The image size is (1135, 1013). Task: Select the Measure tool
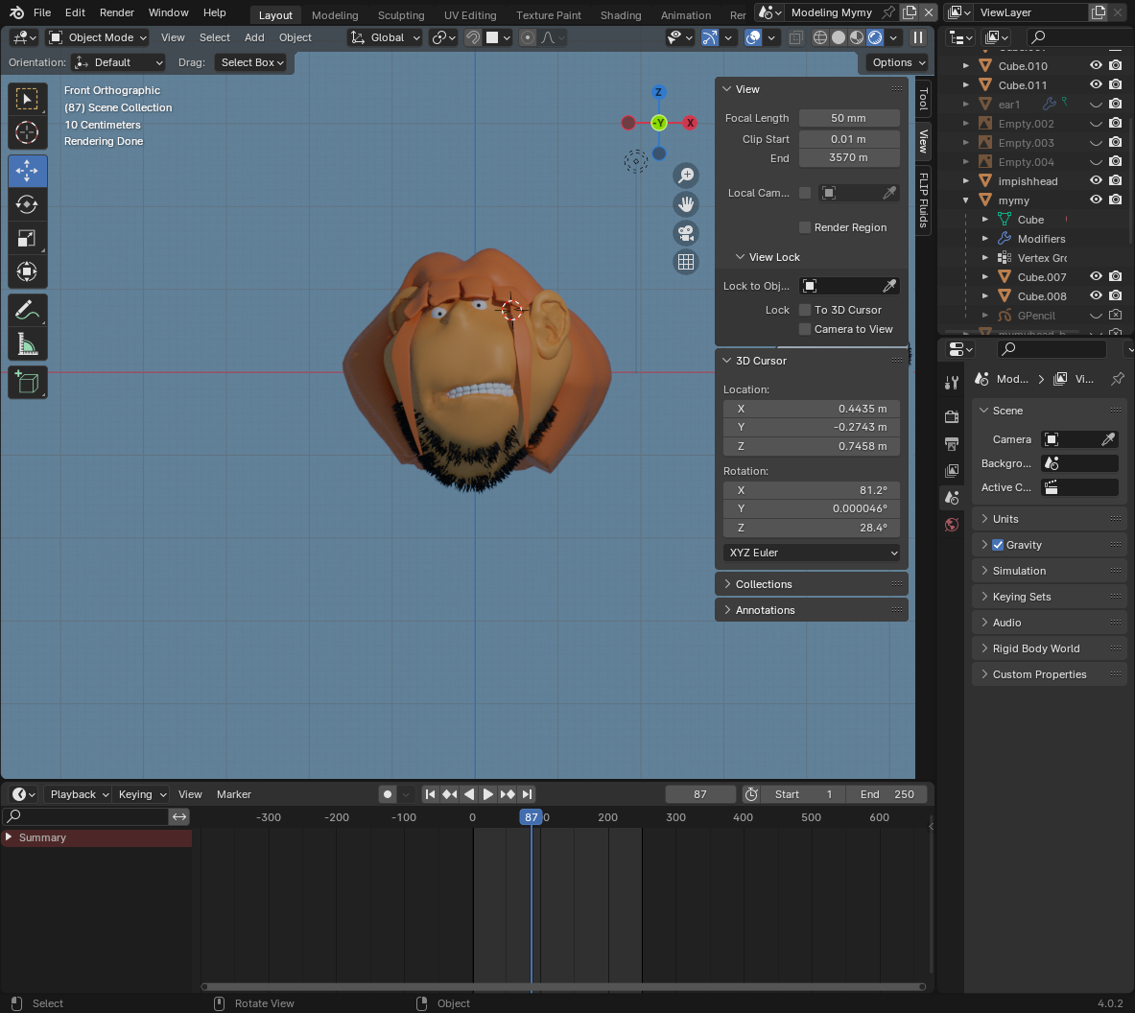27,343
